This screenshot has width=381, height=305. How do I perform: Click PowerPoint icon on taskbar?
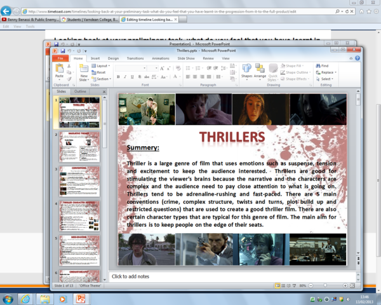81,299
